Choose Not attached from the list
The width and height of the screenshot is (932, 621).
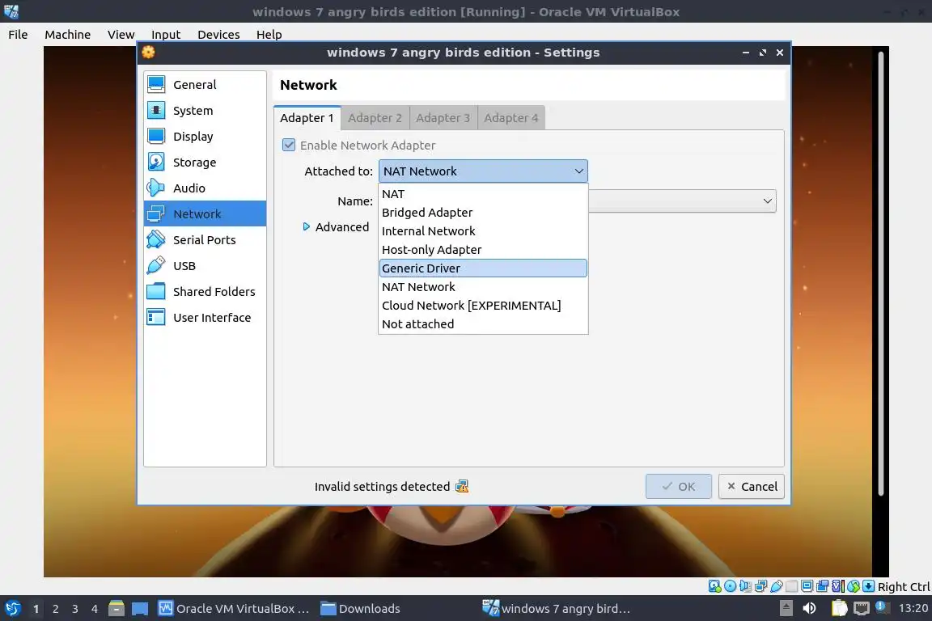(x=483, y=324)
